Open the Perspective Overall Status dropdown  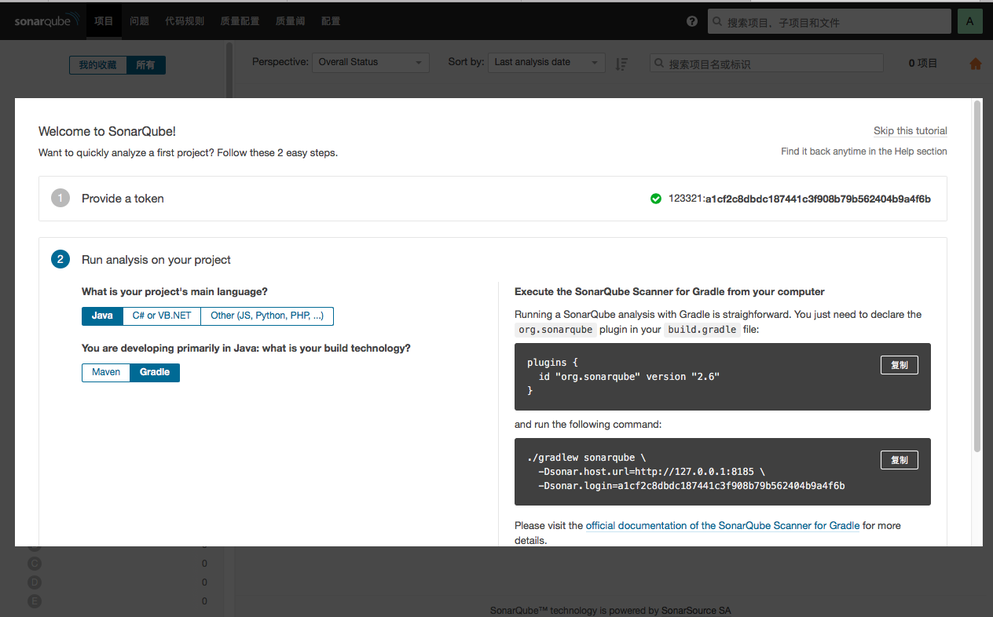(x=371, y=62)
